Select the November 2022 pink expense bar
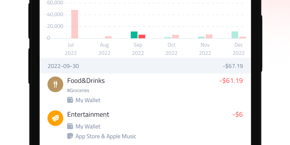 tap(209, 36)
